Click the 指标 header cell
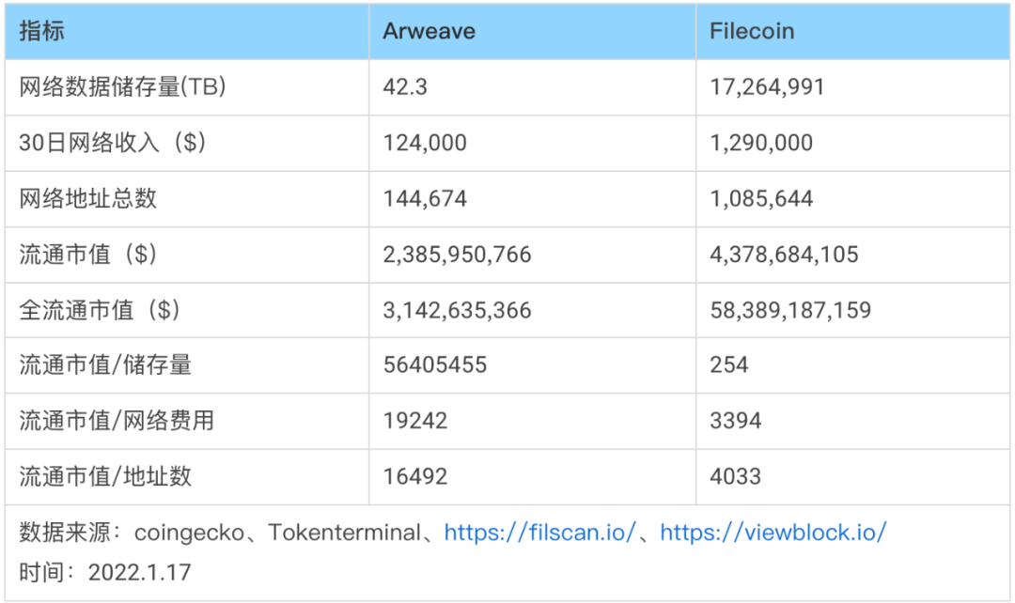The width and height of the screenshot is (1015, 603). tap(42, 31)
